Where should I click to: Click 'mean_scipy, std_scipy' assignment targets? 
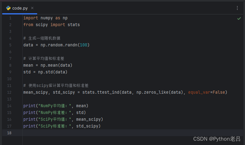pyautogui.click(x=49, y=92)
